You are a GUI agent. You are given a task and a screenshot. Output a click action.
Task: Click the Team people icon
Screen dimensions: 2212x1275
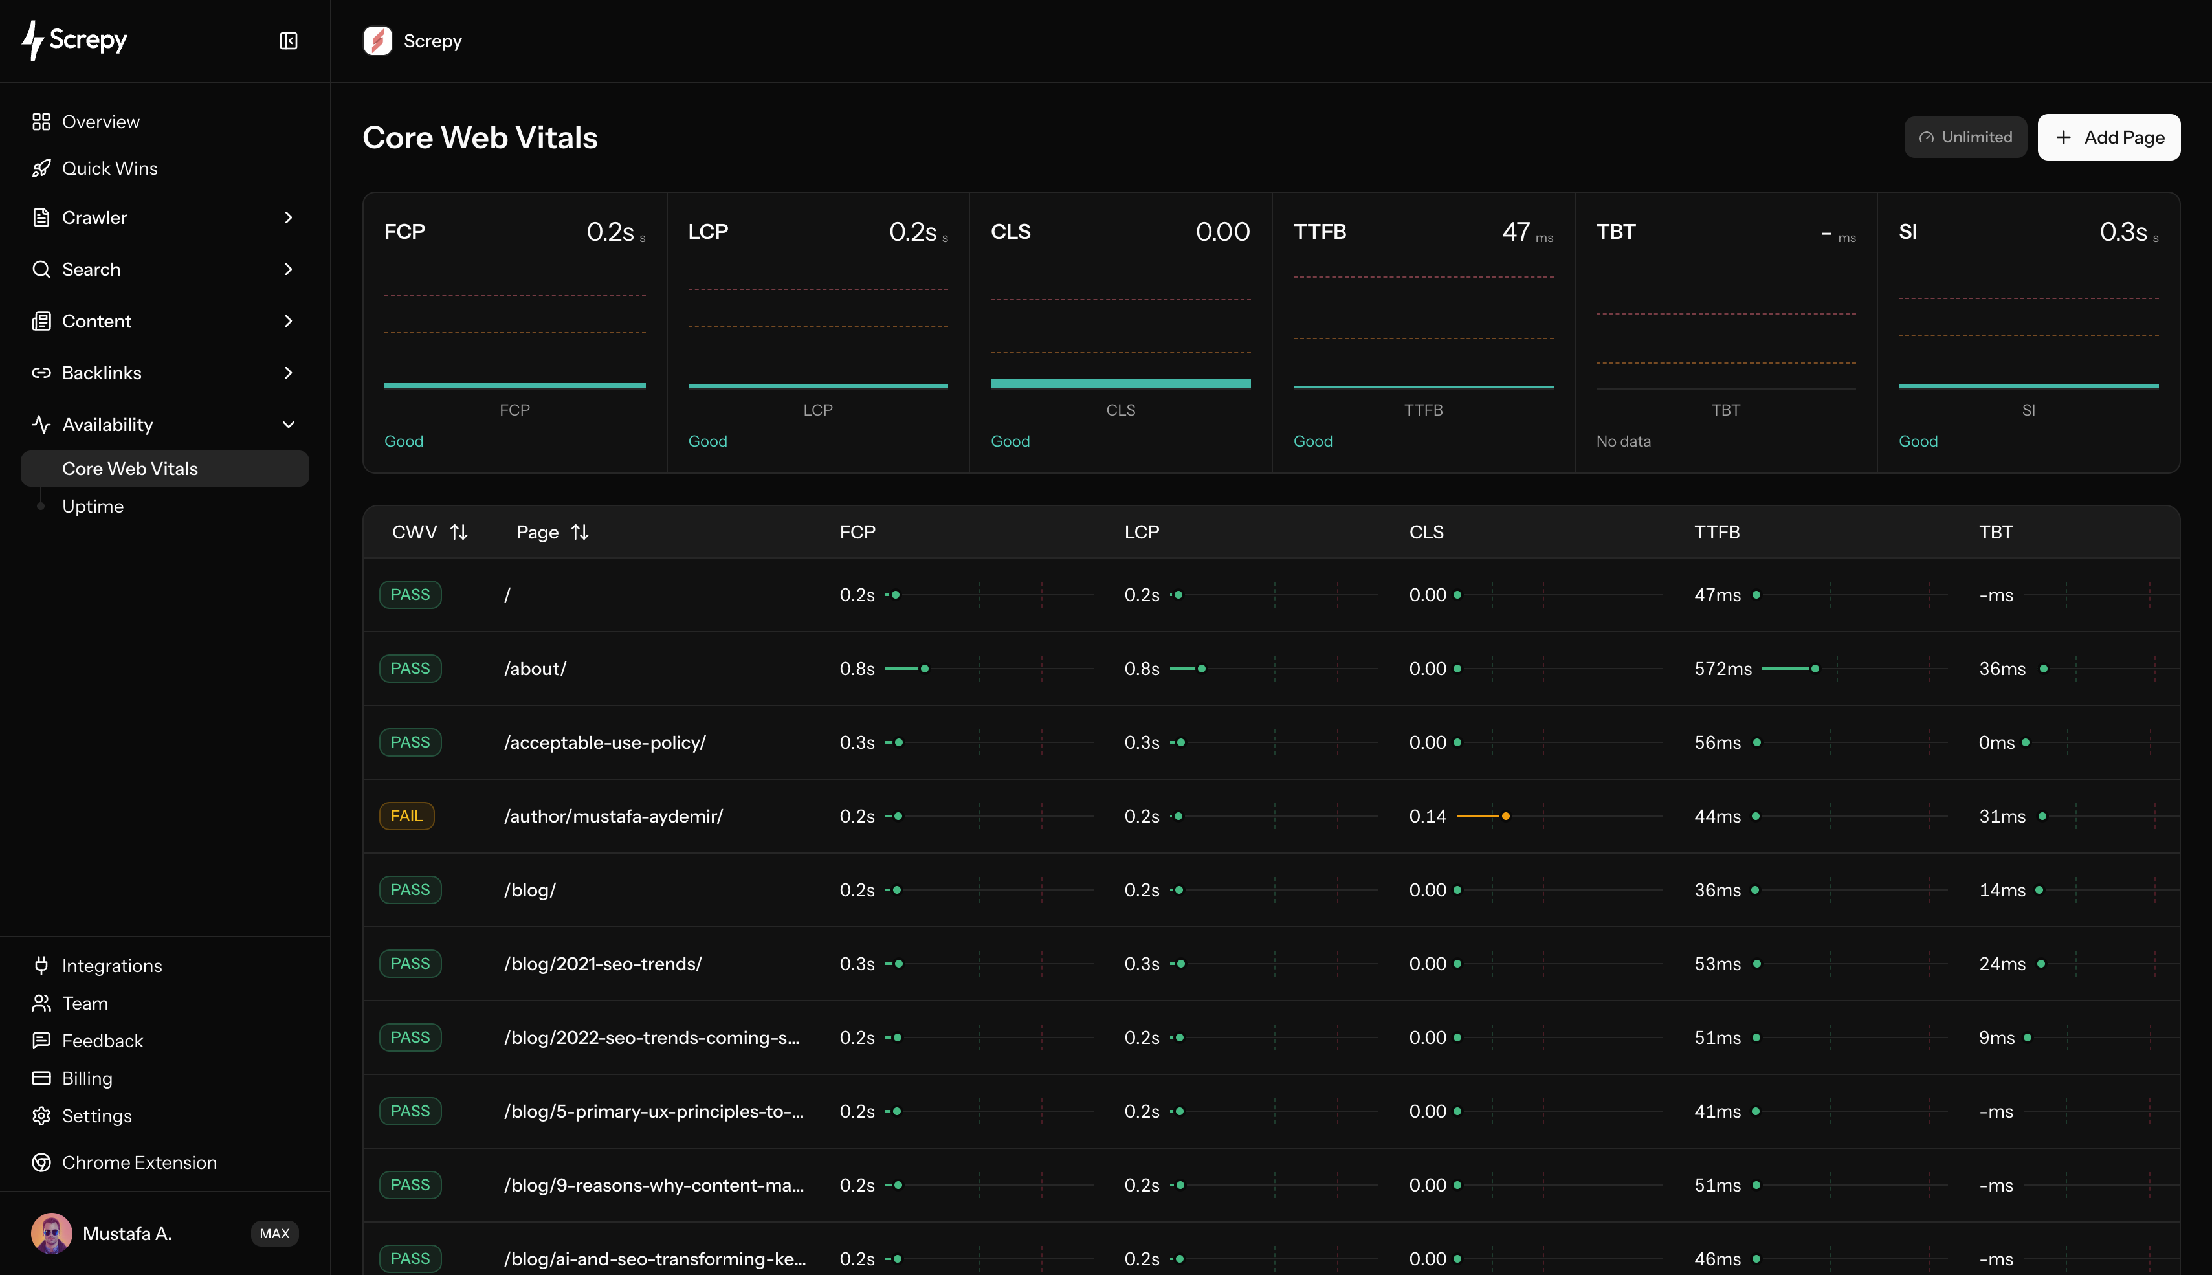click(x=41, y=1003)
